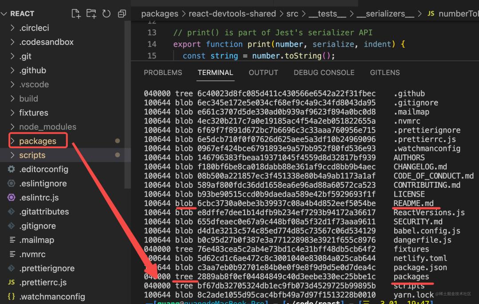This screenshot has height=304, width=479.
Task: Click README.md in the terminal output
Action: point(413,204)
